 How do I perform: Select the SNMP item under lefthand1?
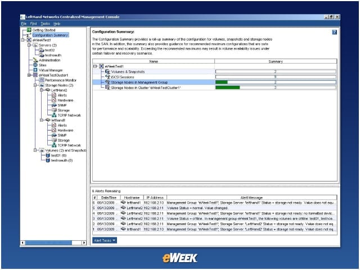pyautogui.click(x=62, y=135)
